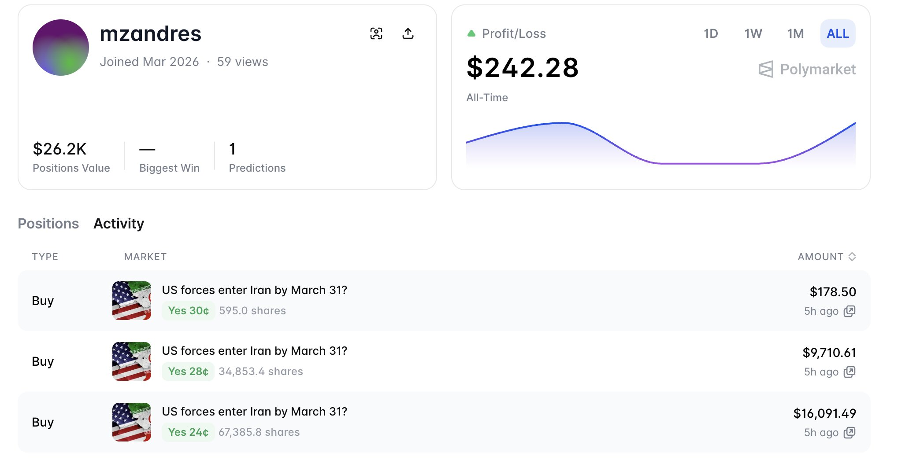
Task: Switch to the Activity tab
Action: (x=119, y=224)
